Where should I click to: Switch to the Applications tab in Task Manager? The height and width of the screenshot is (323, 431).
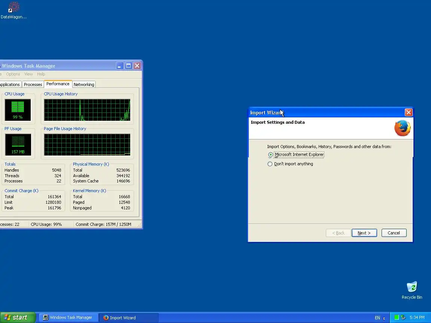(x=10, y=84)
